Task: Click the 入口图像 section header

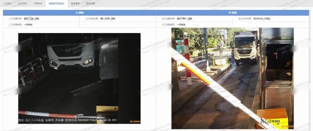Action: (x=79, y=13)
